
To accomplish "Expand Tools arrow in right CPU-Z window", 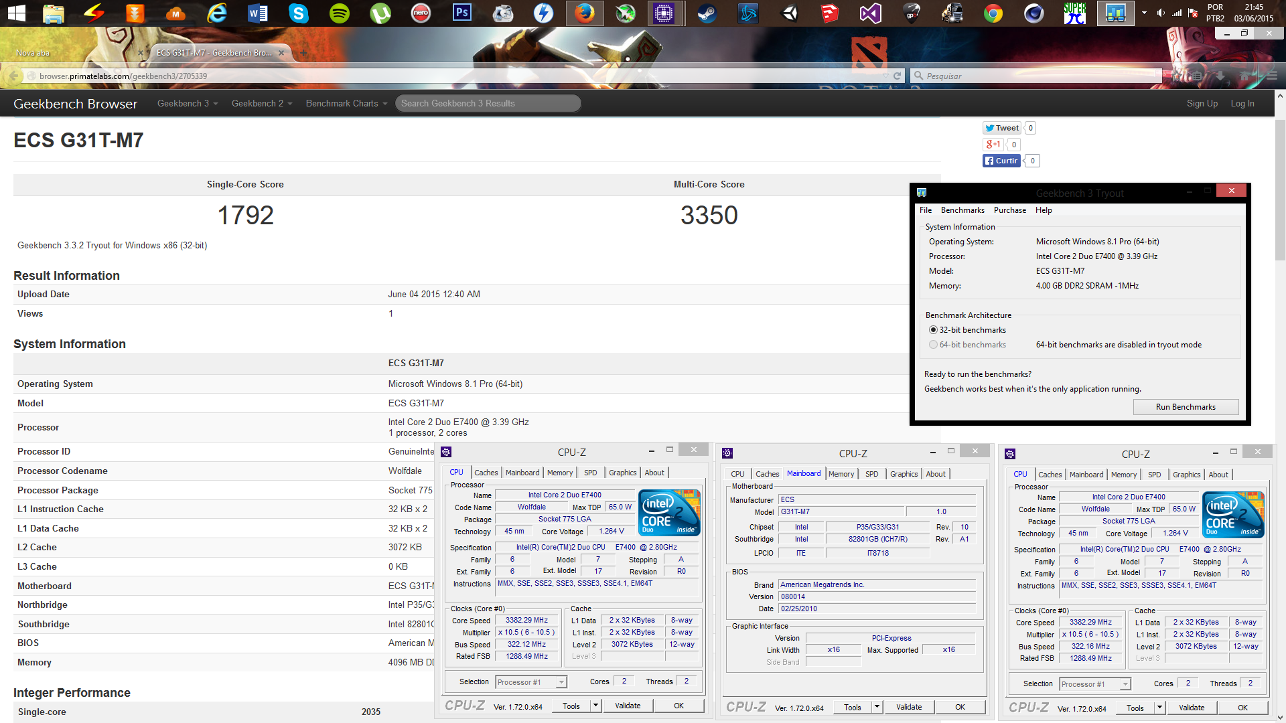I will pyautogui.click(x=1159, y=708).
